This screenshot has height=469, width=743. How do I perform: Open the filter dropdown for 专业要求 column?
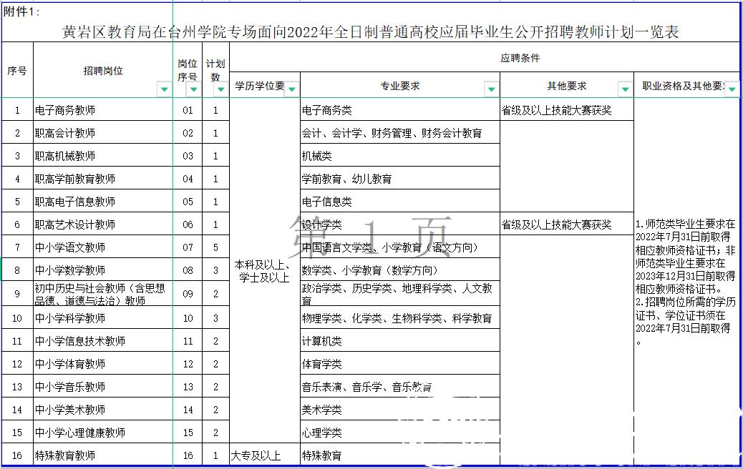491,89
